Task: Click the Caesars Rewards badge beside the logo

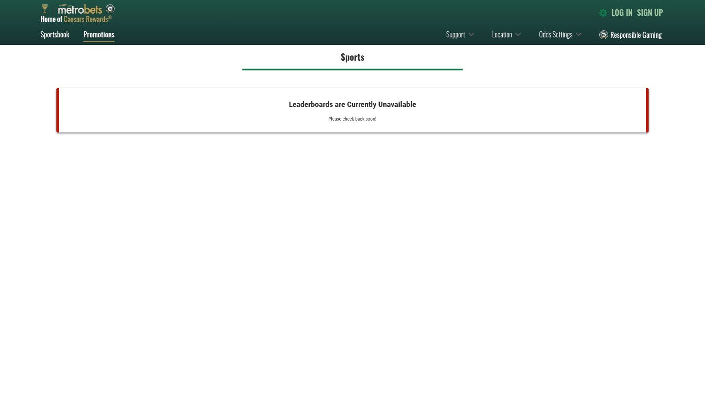Action: pyautogui.click(x=110, y=9)
